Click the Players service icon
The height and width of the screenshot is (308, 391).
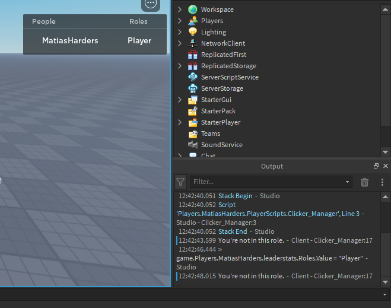click(x=192, y=21)
